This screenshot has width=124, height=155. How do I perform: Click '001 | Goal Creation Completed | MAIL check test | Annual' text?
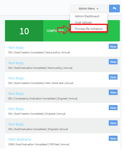tap(41, 83)
